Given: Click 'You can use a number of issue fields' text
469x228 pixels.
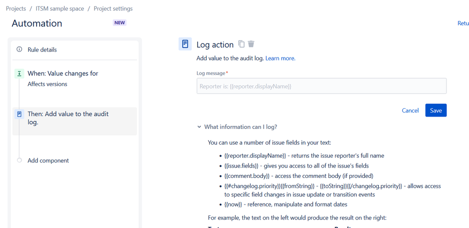Looking at the screenshot, I should tap(269, 143).
